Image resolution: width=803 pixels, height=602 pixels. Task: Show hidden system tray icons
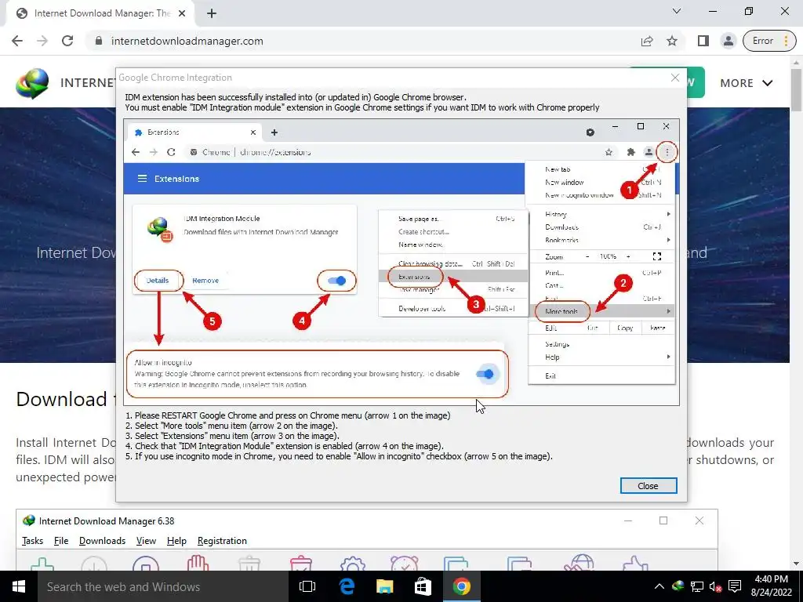(x=659, y=586)
